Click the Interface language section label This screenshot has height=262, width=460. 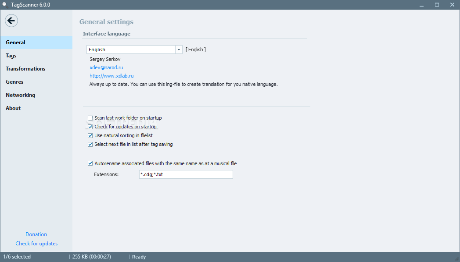click(x=107, y=34)
